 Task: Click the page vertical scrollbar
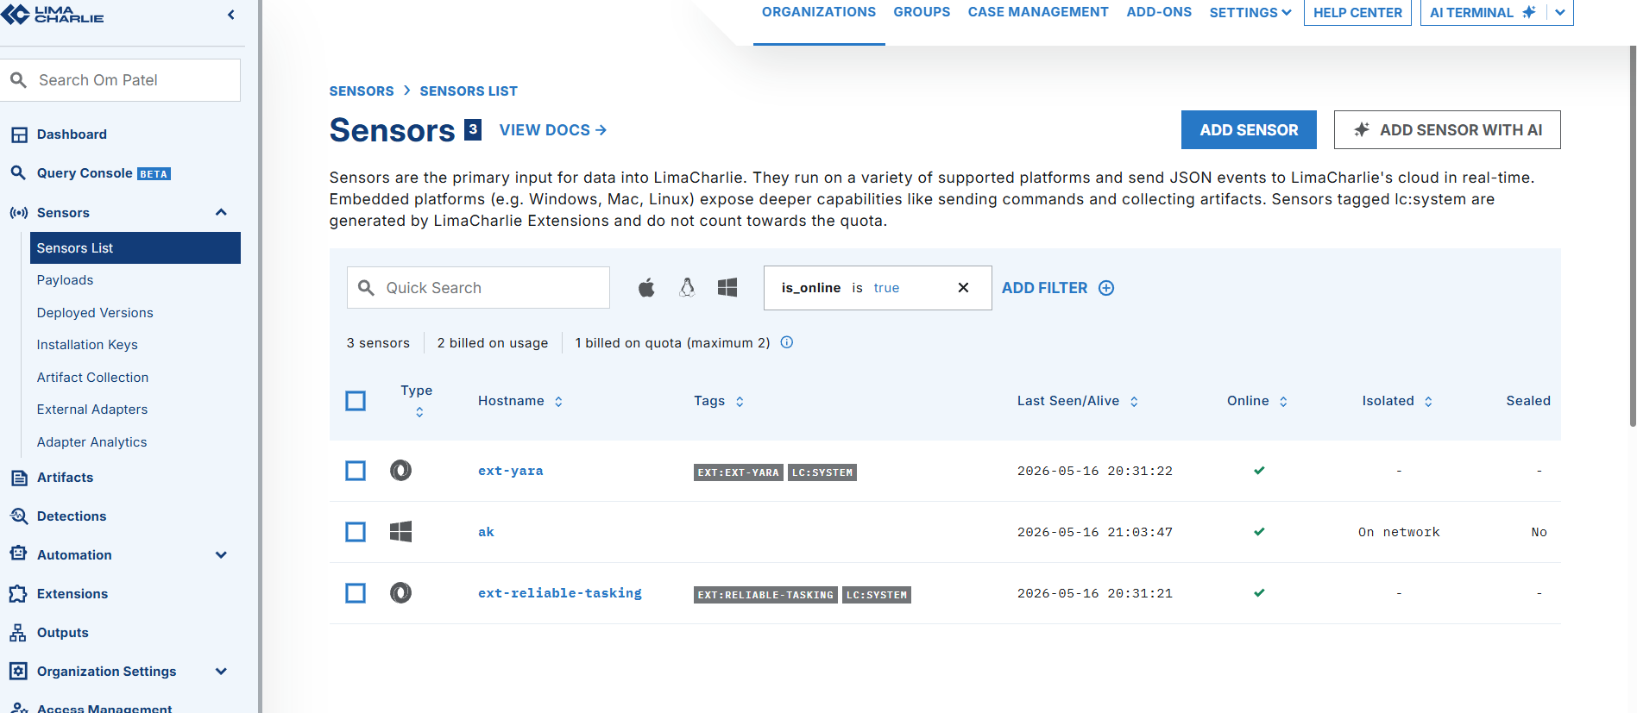1632,236
